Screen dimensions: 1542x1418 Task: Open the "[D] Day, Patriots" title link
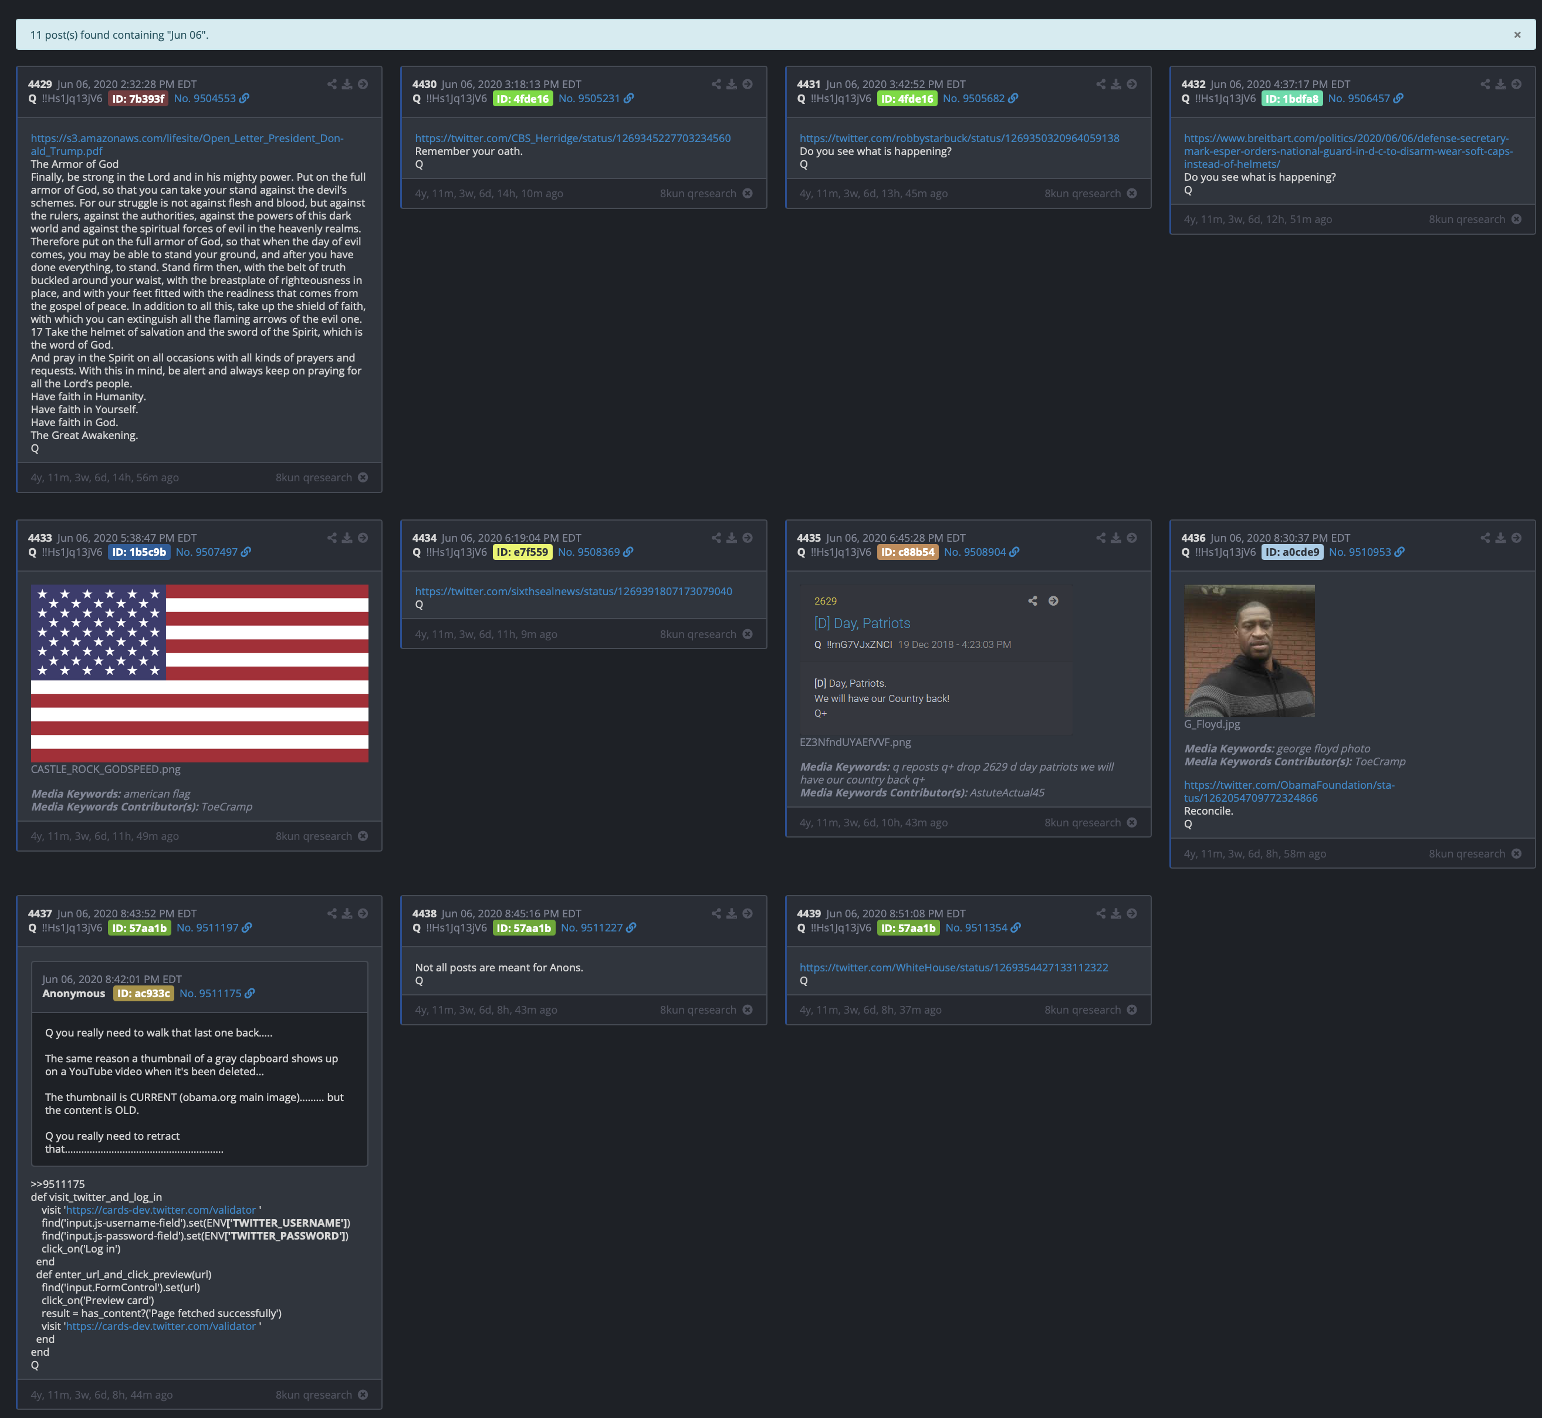(861, 623)
